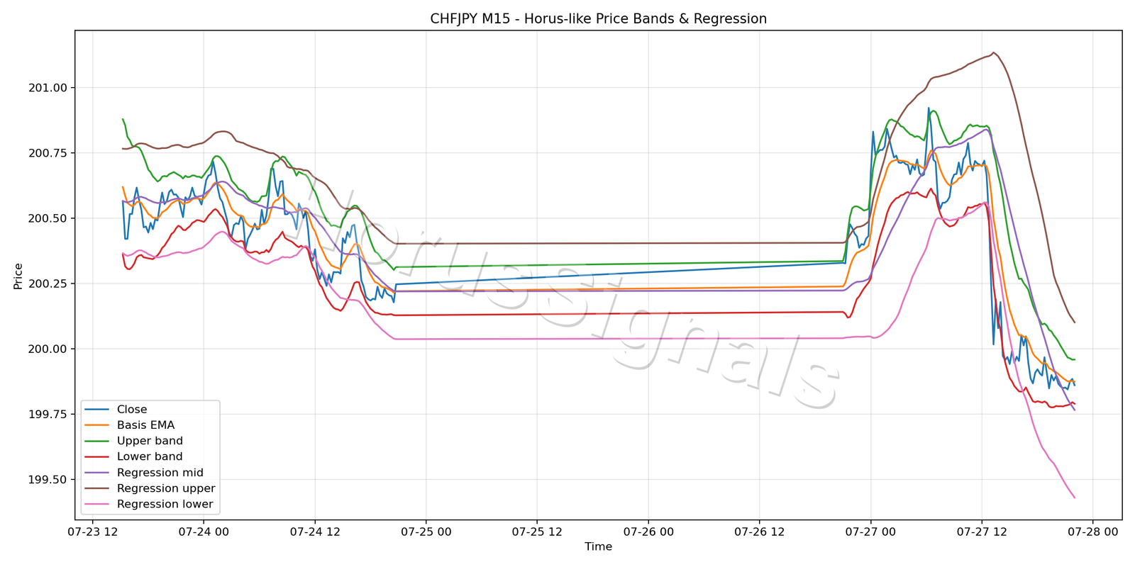
Task: Click the orange Basis EMA legend swatch
Action: tap(97, 425)
